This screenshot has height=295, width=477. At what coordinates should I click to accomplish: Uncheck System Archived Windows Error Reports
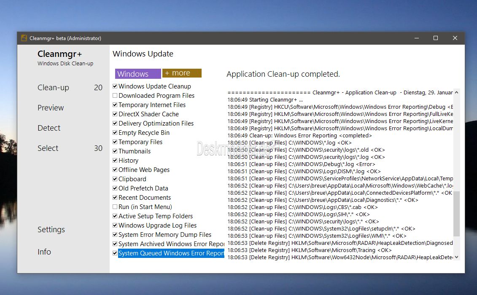(x=115, y=244)
